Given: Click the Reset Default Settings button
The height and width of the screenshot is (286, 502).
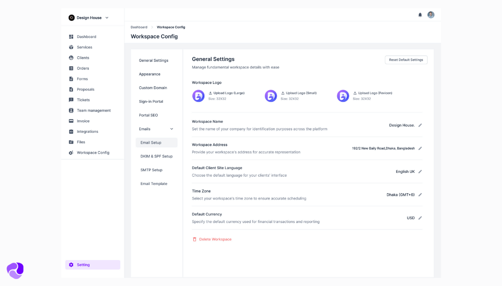Looking at the screenshot, I should coord(406,59).
